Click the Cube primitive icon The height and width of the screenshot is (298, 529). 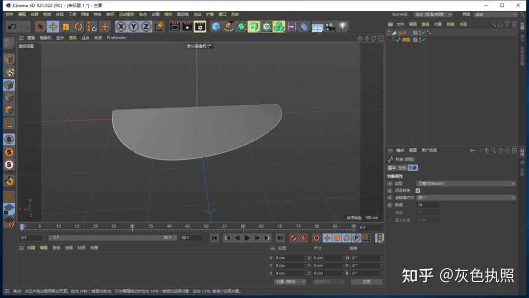(216, 26)
